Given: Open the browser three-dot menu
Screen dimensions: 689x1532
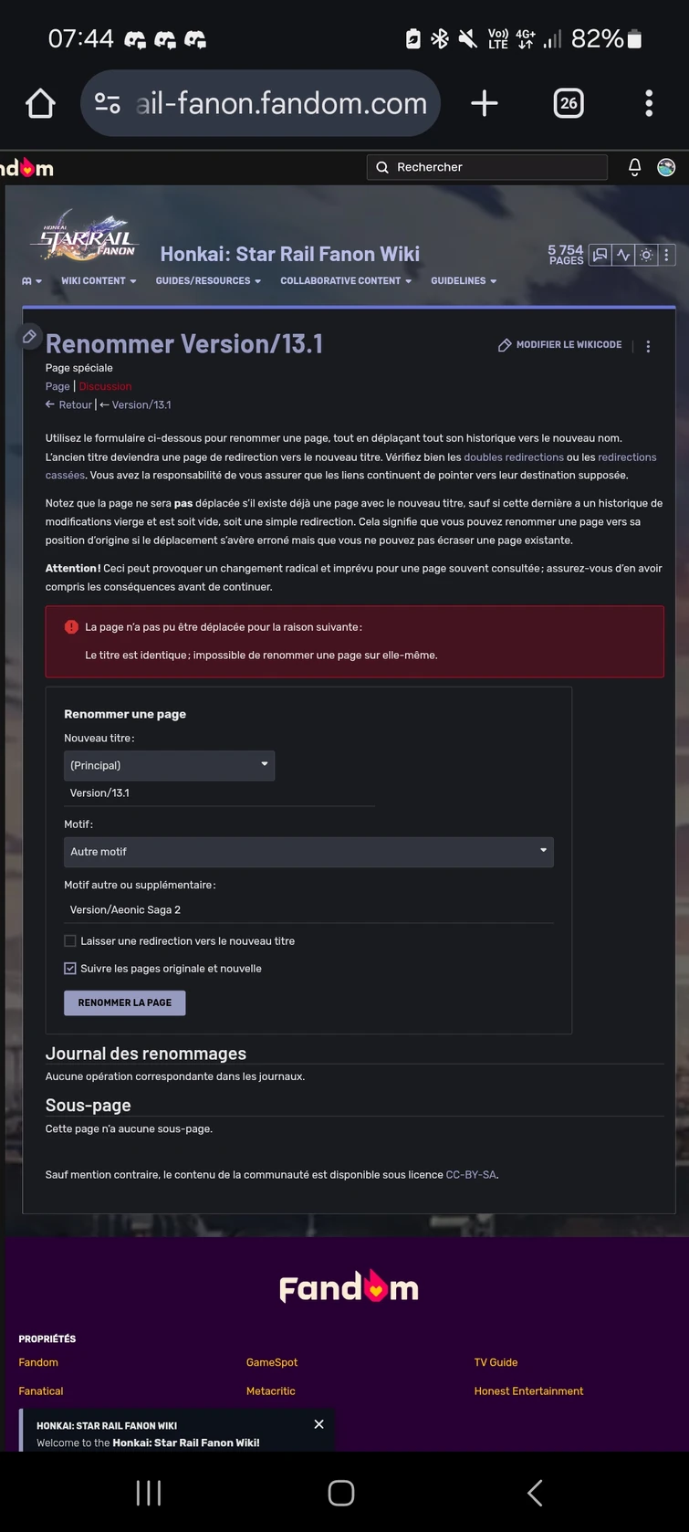Looking at the screenshot, I should 649,103.
